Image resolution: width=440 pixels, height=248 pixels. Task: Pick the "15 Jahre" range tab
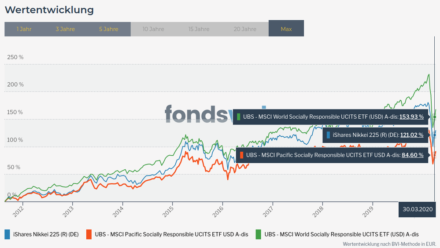(x=199, y=29)
